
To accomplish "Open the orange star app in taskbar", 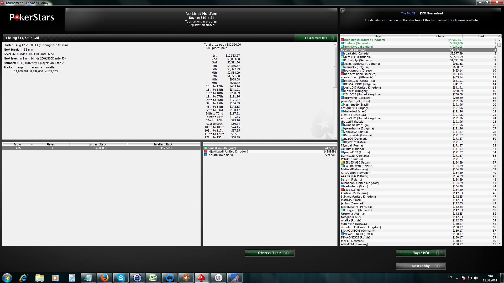I will pos(186,278).
